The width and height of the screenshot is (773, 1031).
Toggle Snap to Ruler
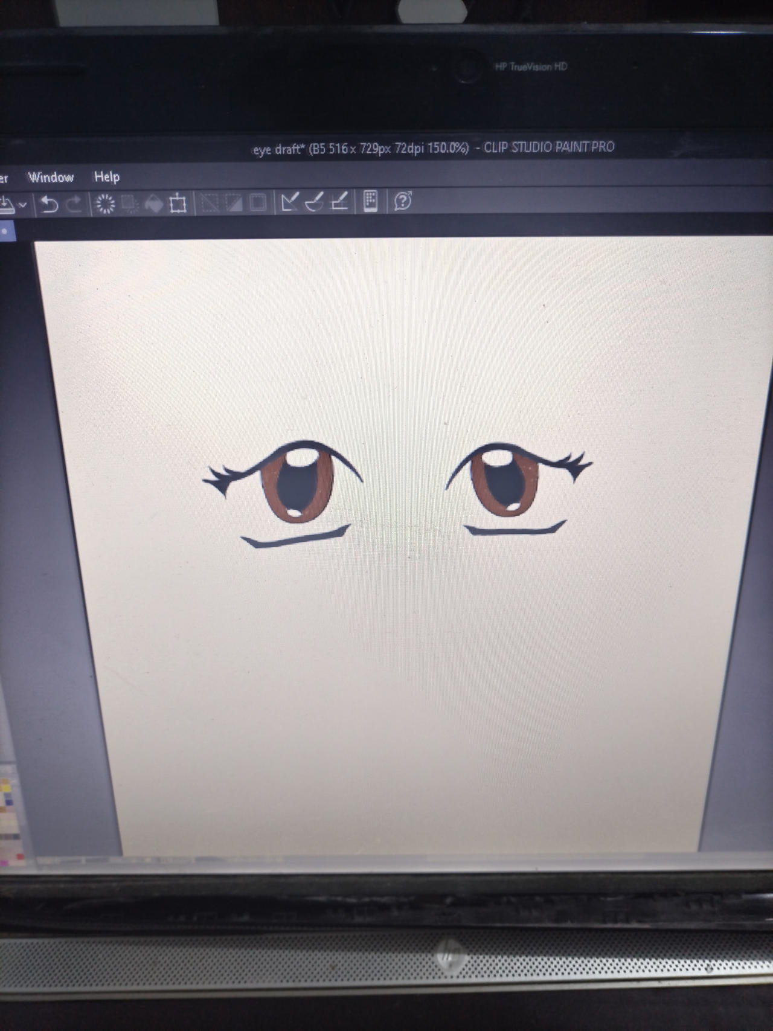(x=290, y=202)
